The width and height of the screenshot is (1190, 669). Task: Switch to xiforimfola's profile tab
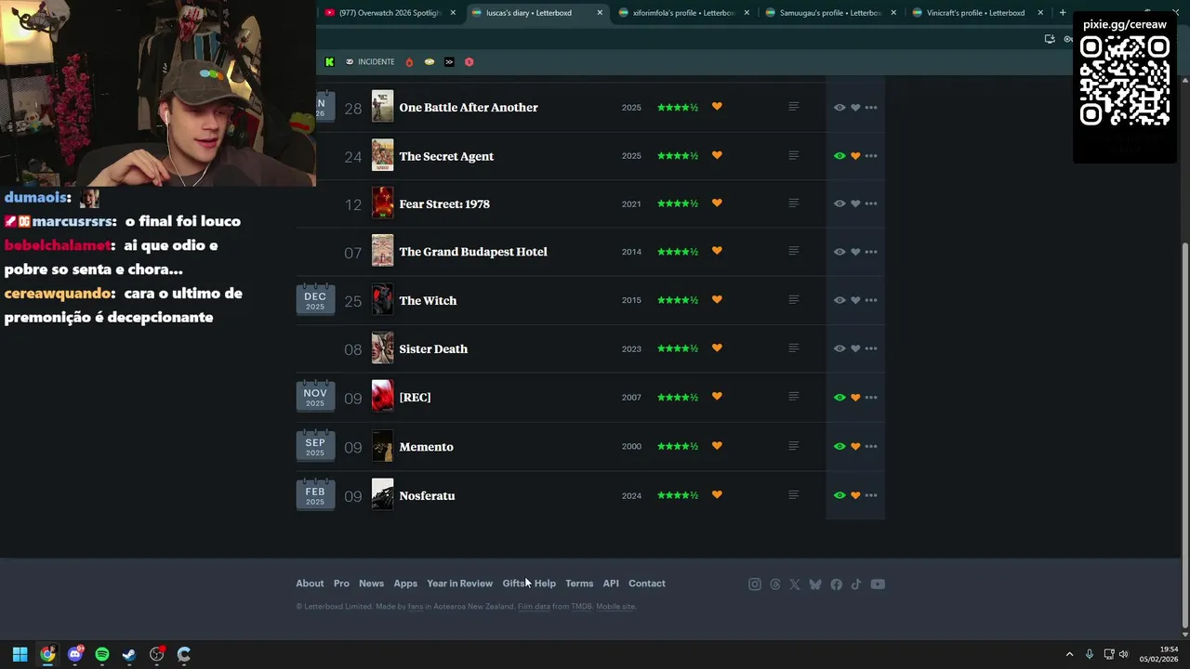click(x=683, y=13)
